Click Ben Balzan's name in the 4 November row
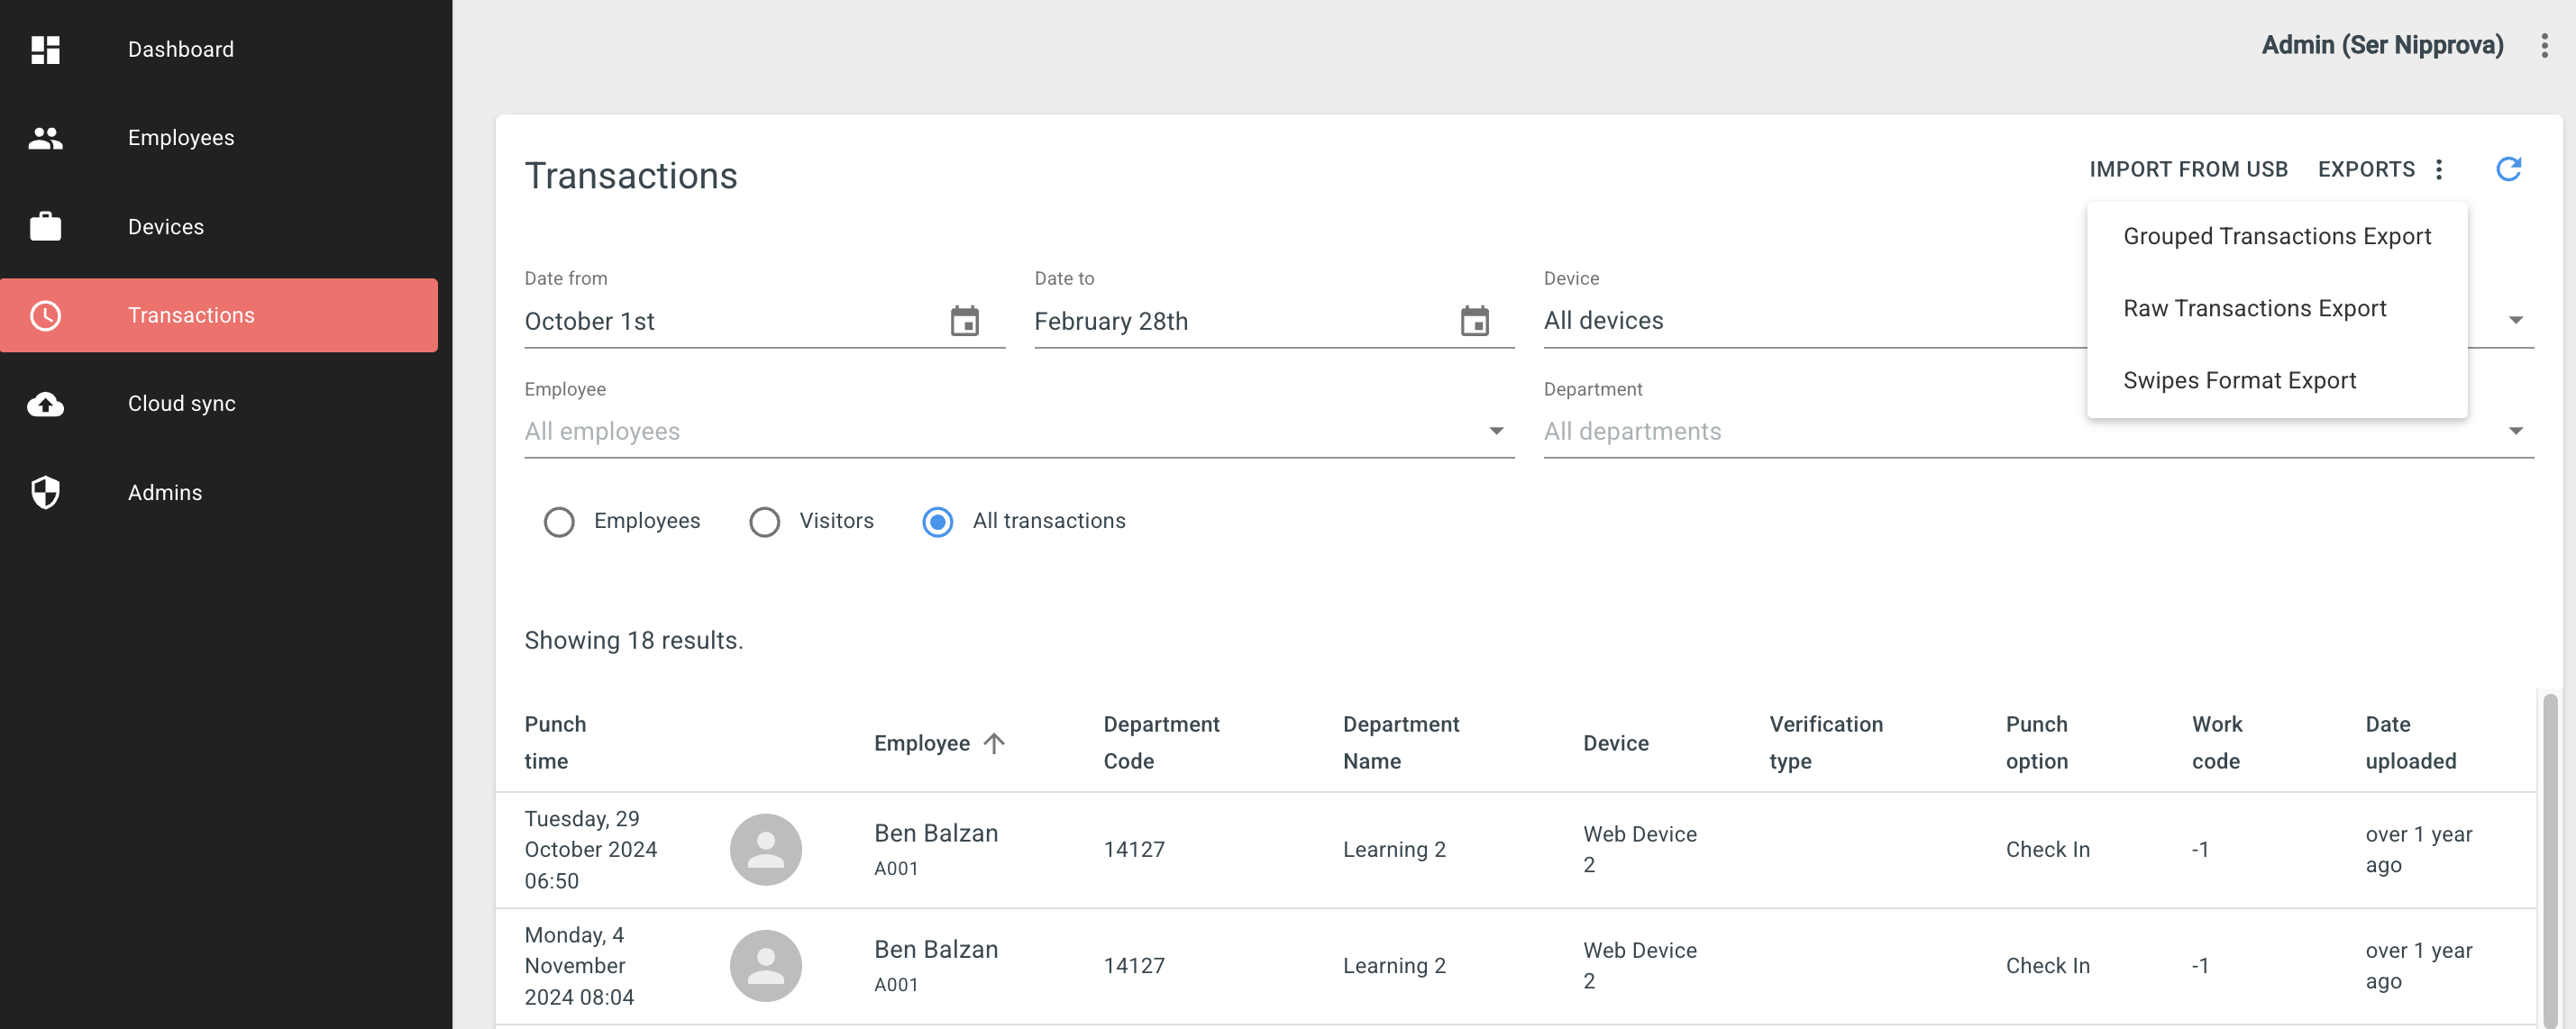 pyautogui.click(x=936, y=949)
